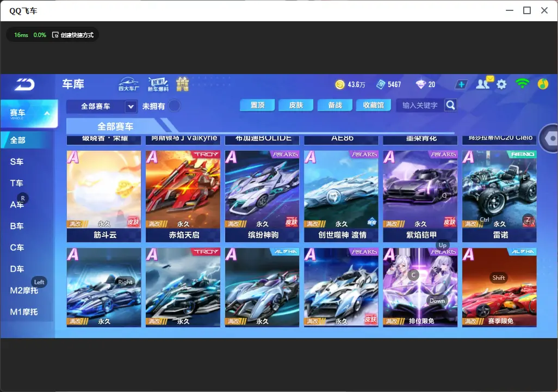Screen dimensions: 558x392
Task: Toggle the 未拥有 filter switch
Action: point(174,106)
